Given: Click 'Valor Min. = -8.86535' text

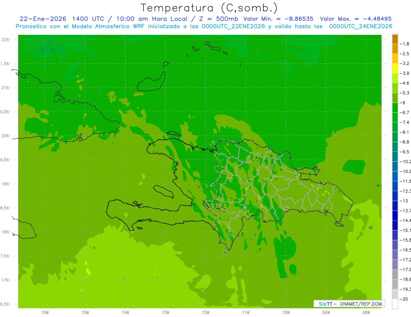Looking at the screenshot, I should 278,19.
